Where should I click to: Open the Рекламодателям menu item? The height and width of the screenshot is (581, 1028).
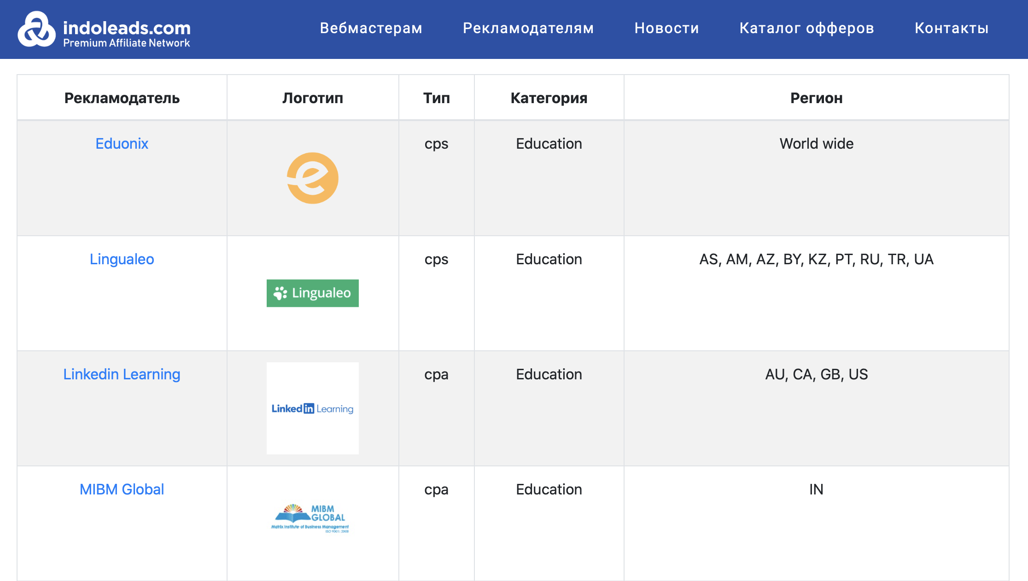[528, 28]
